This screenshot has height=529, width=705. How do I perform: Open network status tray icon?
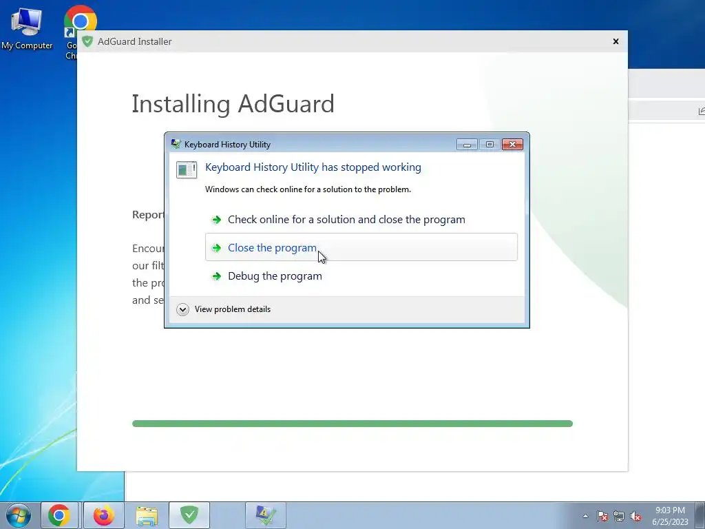pyautogui.click(x=619, y=516)
